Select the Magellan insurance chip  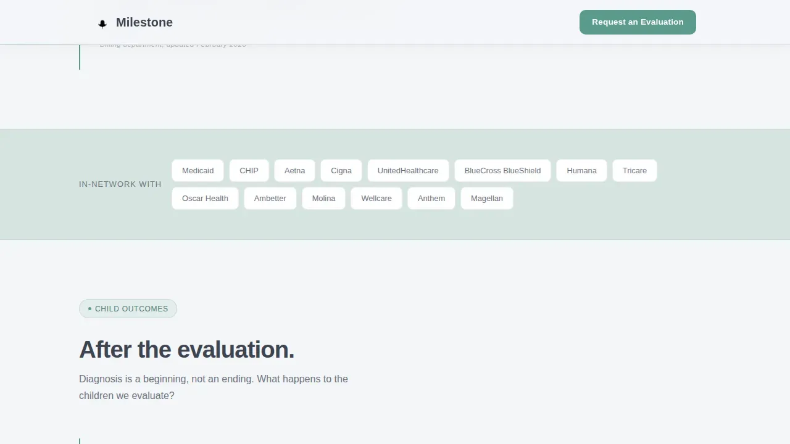tap(486, 199)
